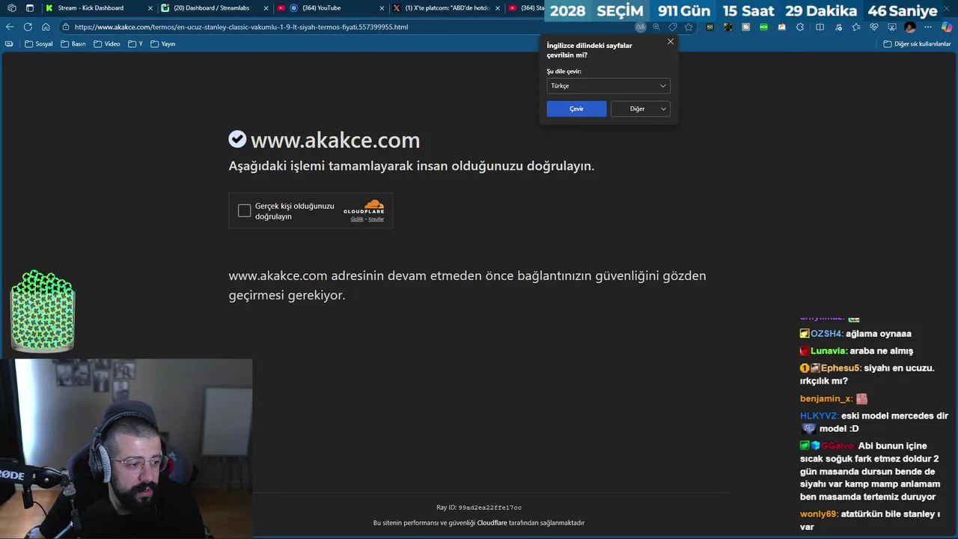The width and height of the screenshot is (958, 539).
Task: Open the browser home page icon
Action: click(46, 27)
